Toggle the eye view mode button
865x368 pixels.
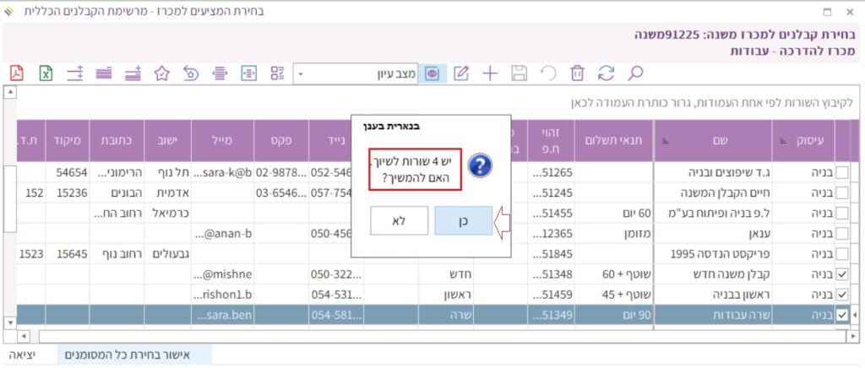click(432, 73)
